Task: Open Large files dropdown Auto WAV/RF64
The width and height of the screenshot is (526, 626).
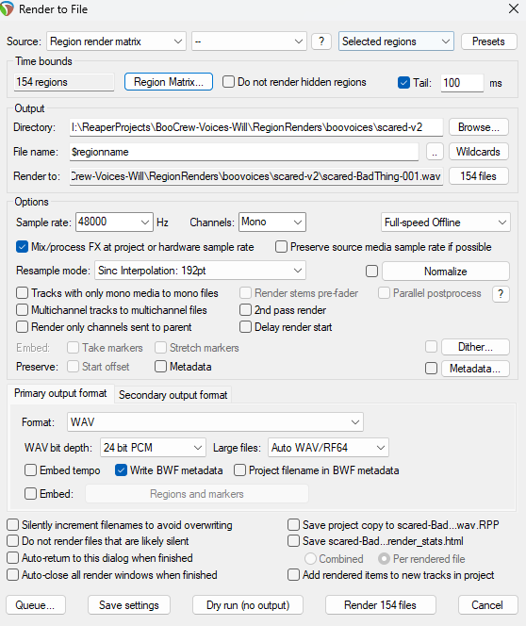Action: [x=328, y=448]
